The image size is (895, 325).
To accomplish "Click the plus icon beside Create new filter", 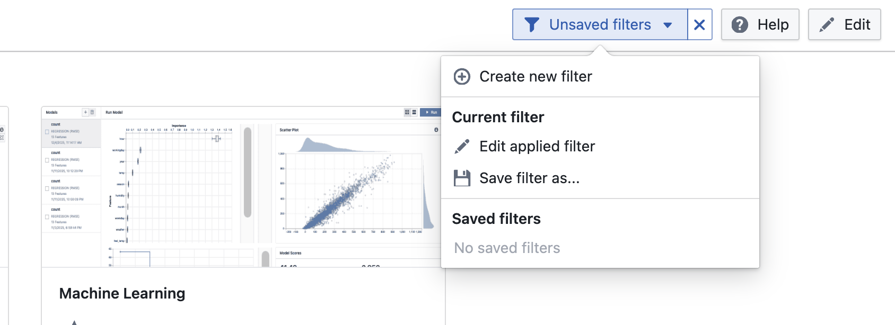I will tap(462, 77).
